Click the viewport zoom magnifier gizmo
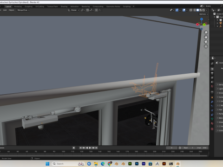 (206, 32)
